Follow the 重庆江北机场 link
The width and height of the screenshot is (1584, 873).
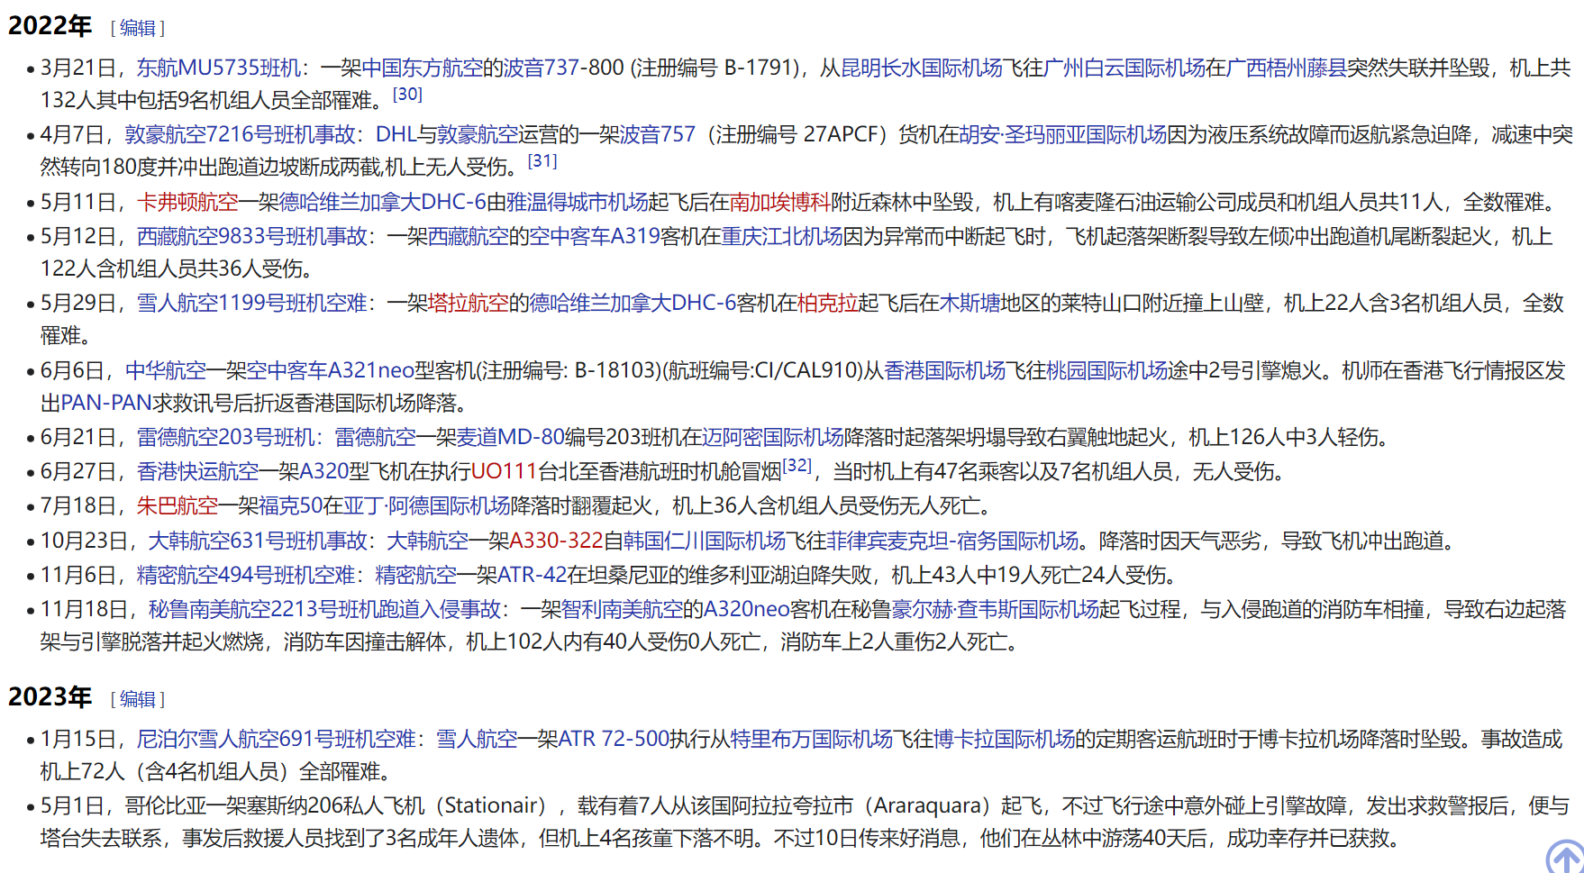[x=781, y=236]
